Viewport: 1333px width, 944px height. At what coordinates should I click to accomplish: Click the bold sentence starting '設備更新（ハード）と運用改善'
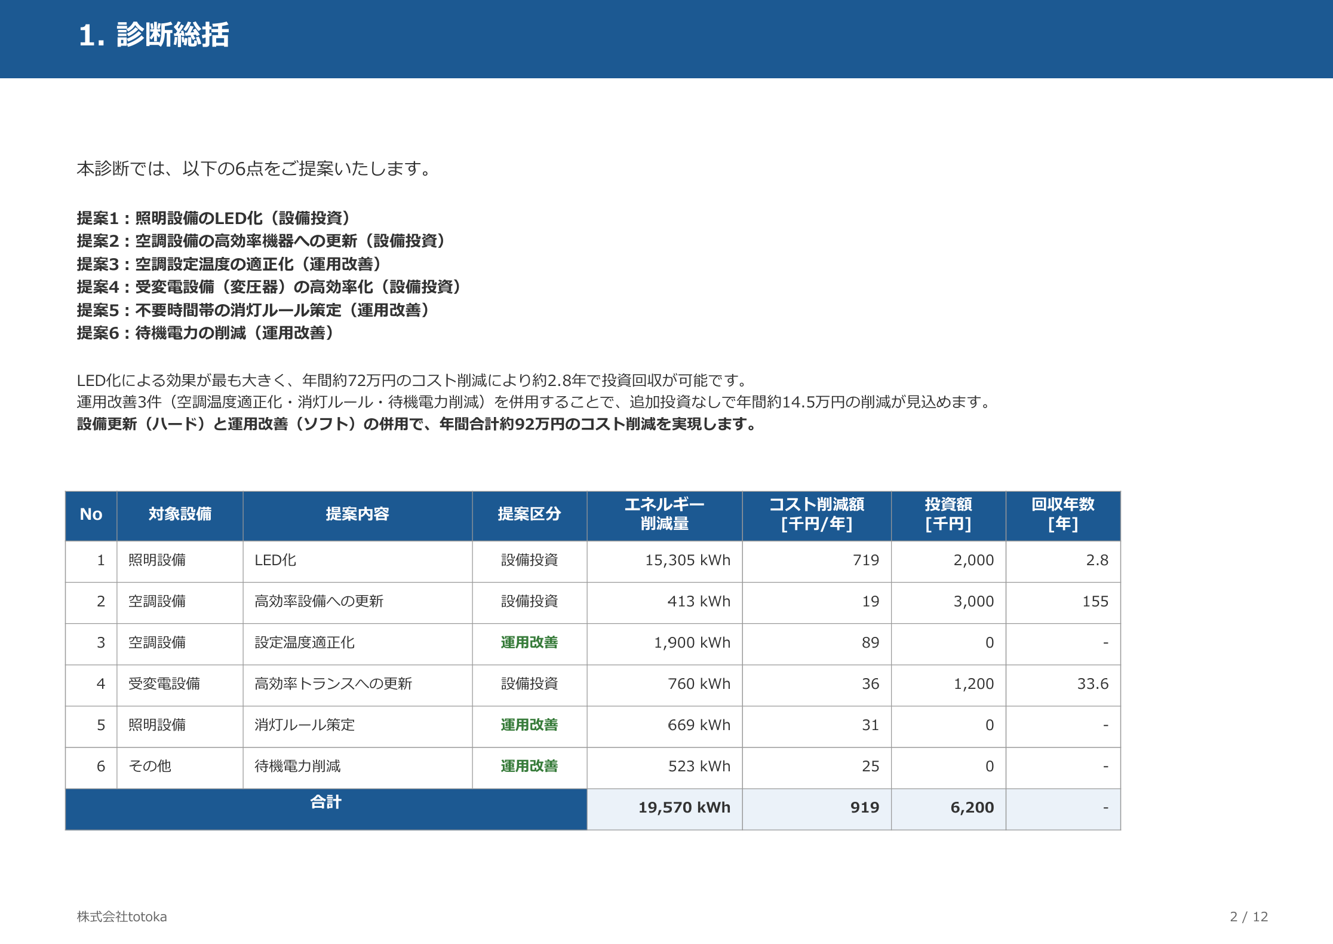point(418,424)
